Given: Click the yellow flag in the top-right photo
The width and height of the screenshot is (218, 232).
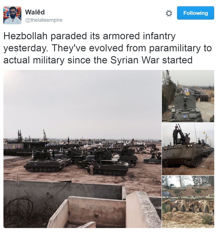Looking at the screenshot, I should tap(188, 94).
